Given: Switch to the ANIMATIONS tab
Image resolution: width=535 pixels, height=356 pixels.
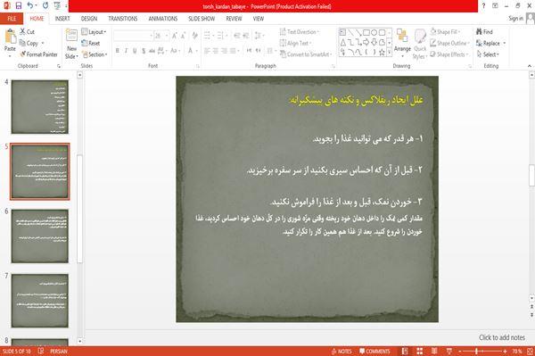Looking at the screenshot, I should point(163,19).
